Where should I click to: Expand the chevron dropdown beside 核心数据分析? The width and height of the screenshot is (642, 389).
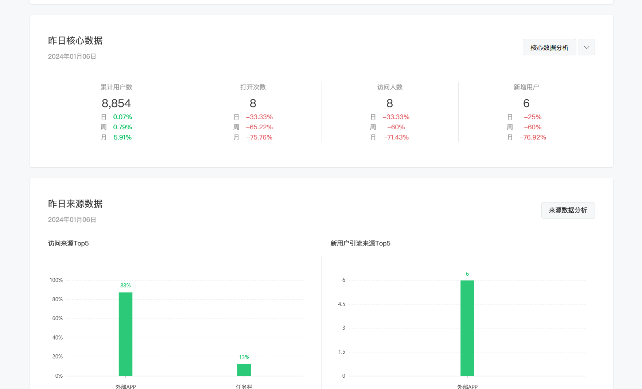tap(586, 47)
